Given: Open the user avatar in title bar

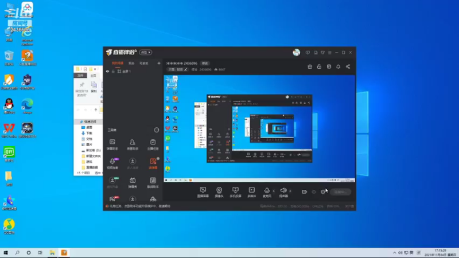Looking at the screenshot, I should pos(296,52).
